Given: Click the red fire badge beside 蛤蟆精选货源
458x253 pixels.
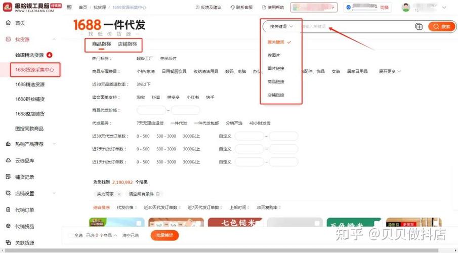Looking at the screenshot, I should point(50,55).
